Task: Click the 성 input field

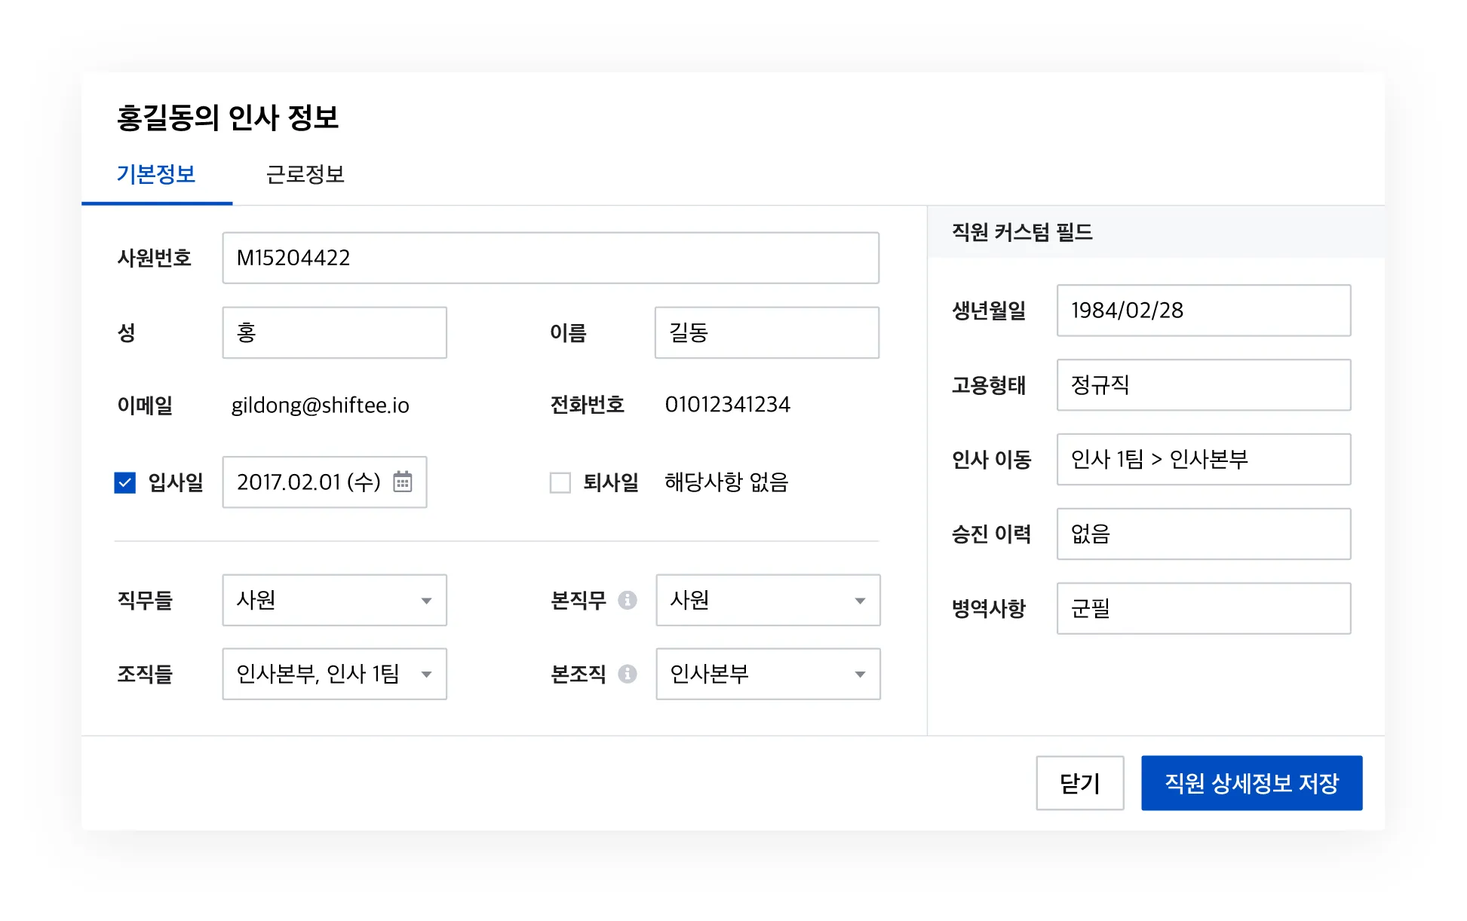Action: 334,332
